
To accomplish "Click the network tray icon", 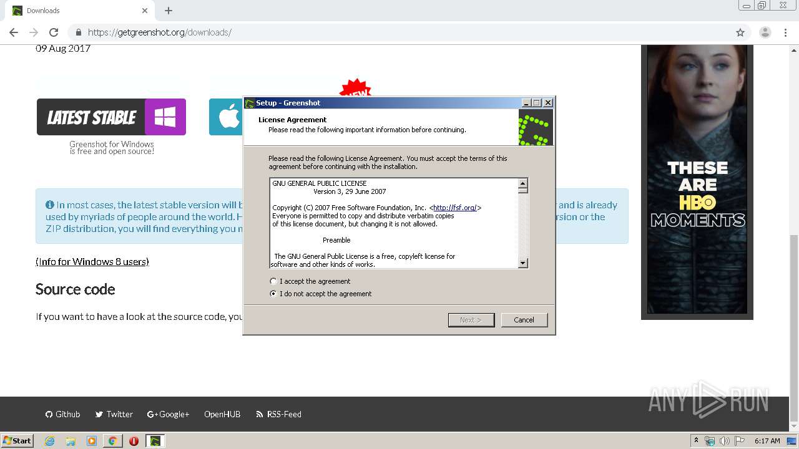I will (710, 441).
